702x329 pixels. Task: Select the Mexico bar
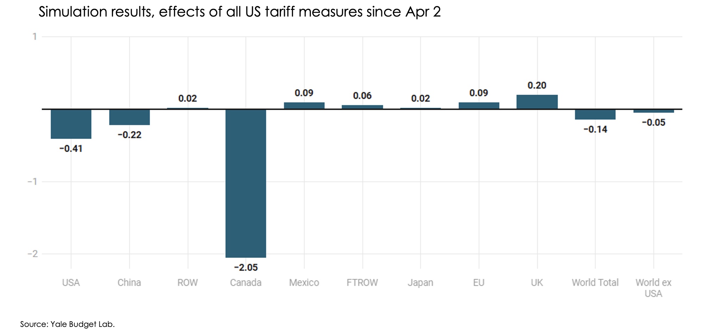pos(304,106)
